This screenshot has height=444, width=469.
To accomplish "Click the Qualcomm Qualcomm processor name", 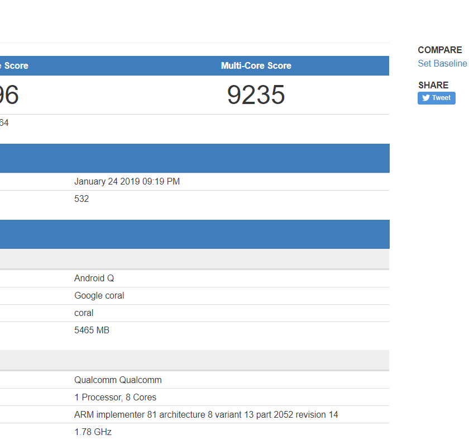I will (118, 380).
